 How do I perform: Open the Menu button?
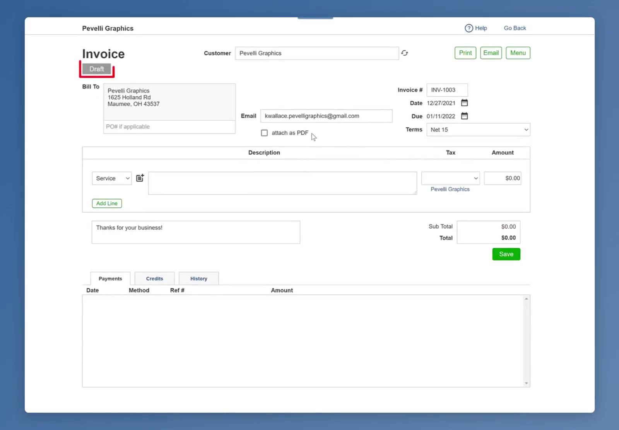point(518,53)
